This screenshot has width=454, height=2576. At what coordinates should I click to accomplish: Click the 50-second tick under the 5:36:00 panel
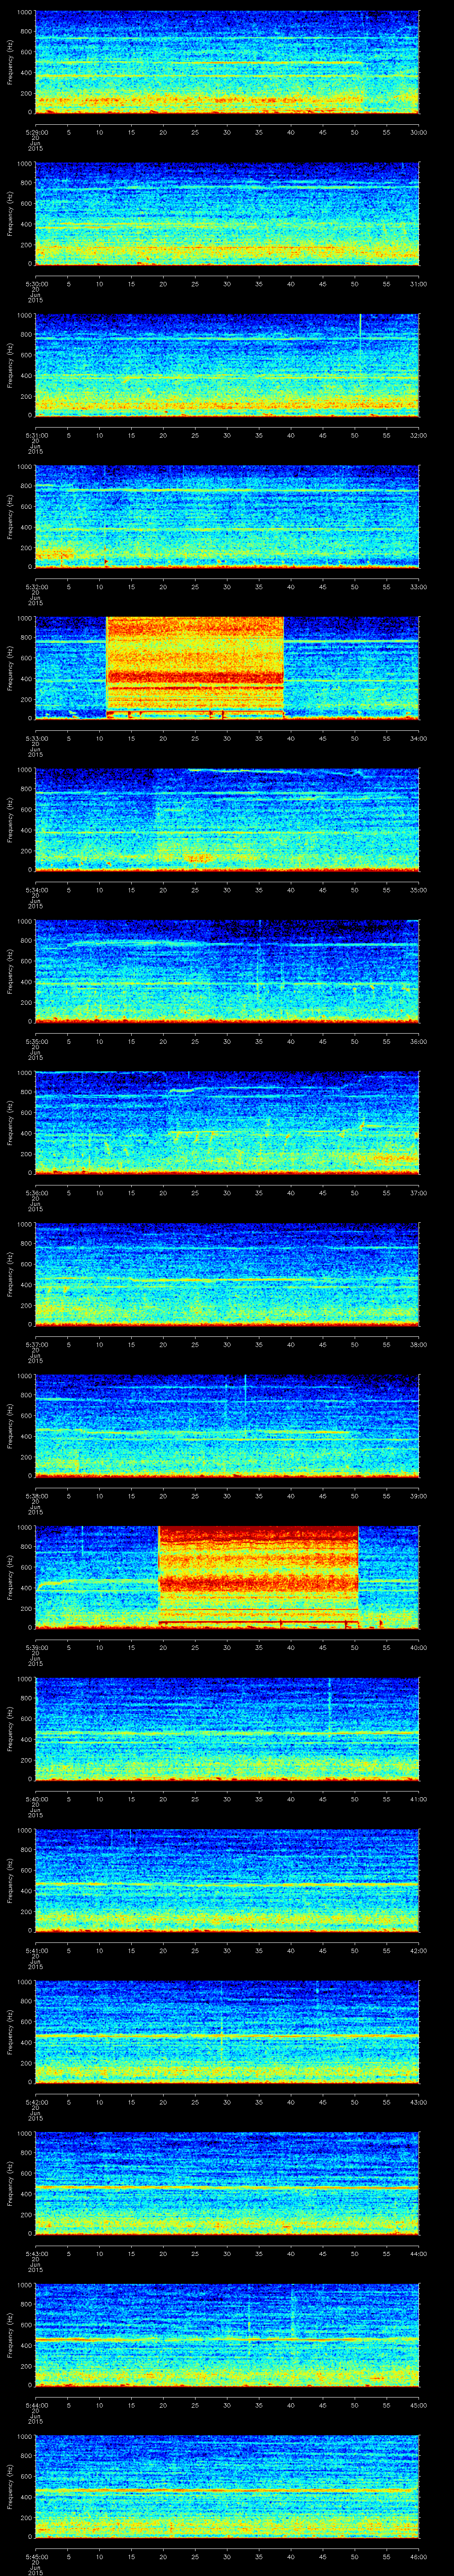point(355,1192)
